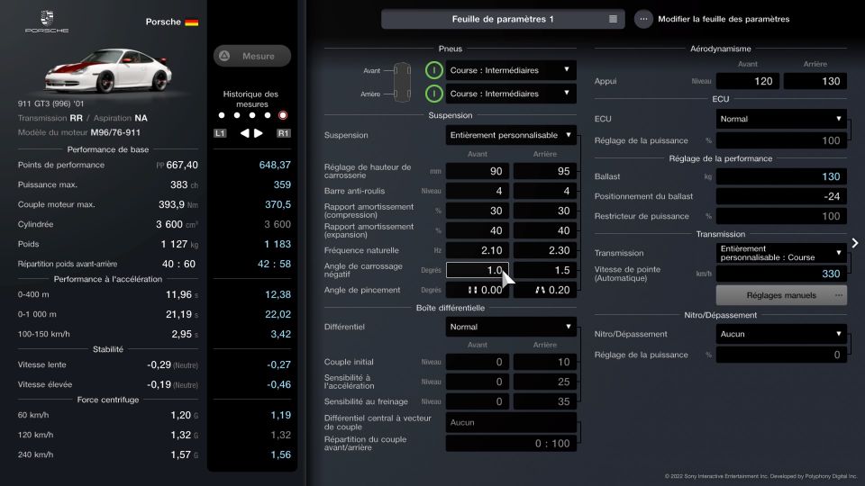The width and height of the screenshot is (865, 486).
Task: Select front downforce value 120
Action: 748,81
